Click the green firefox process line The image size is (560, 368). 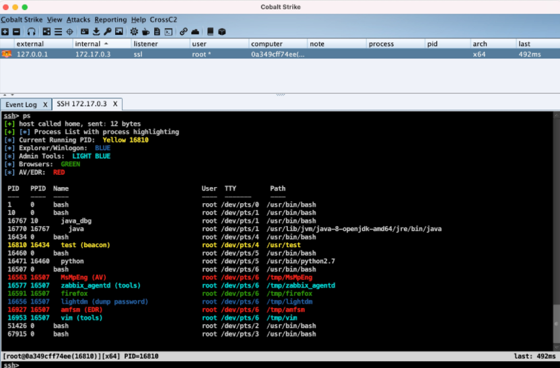pos(160,293)
